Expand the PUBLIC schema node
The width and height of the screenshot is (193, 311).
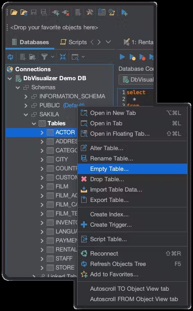[x=26, y=105]
